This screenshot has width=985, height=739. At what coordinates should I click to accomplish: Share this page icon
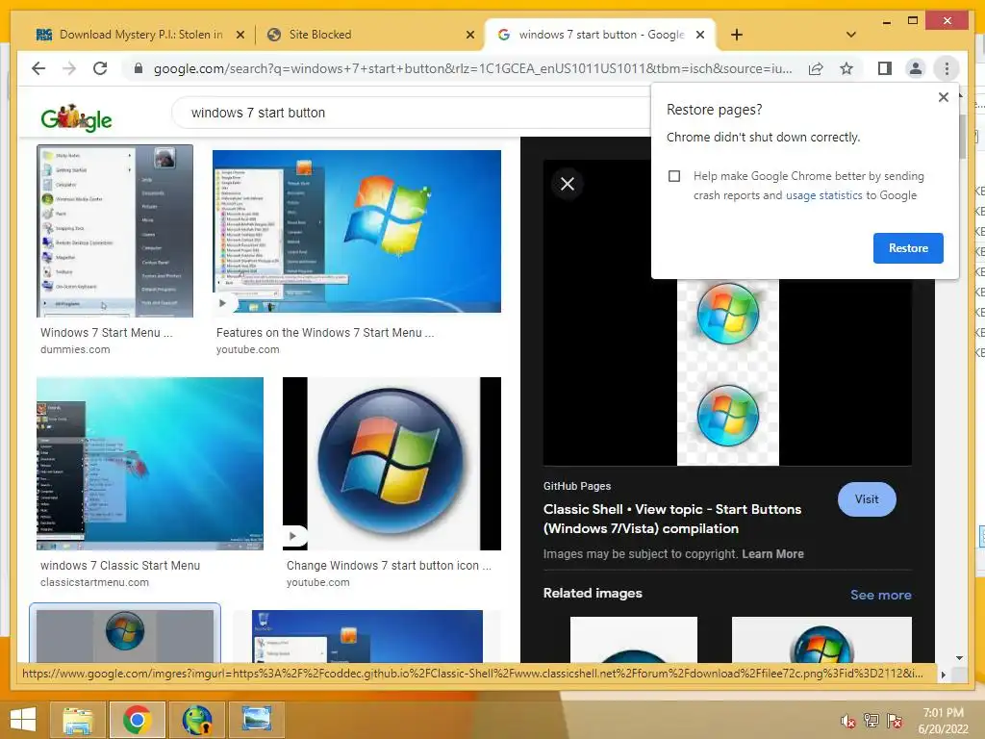tap(816, 68)
